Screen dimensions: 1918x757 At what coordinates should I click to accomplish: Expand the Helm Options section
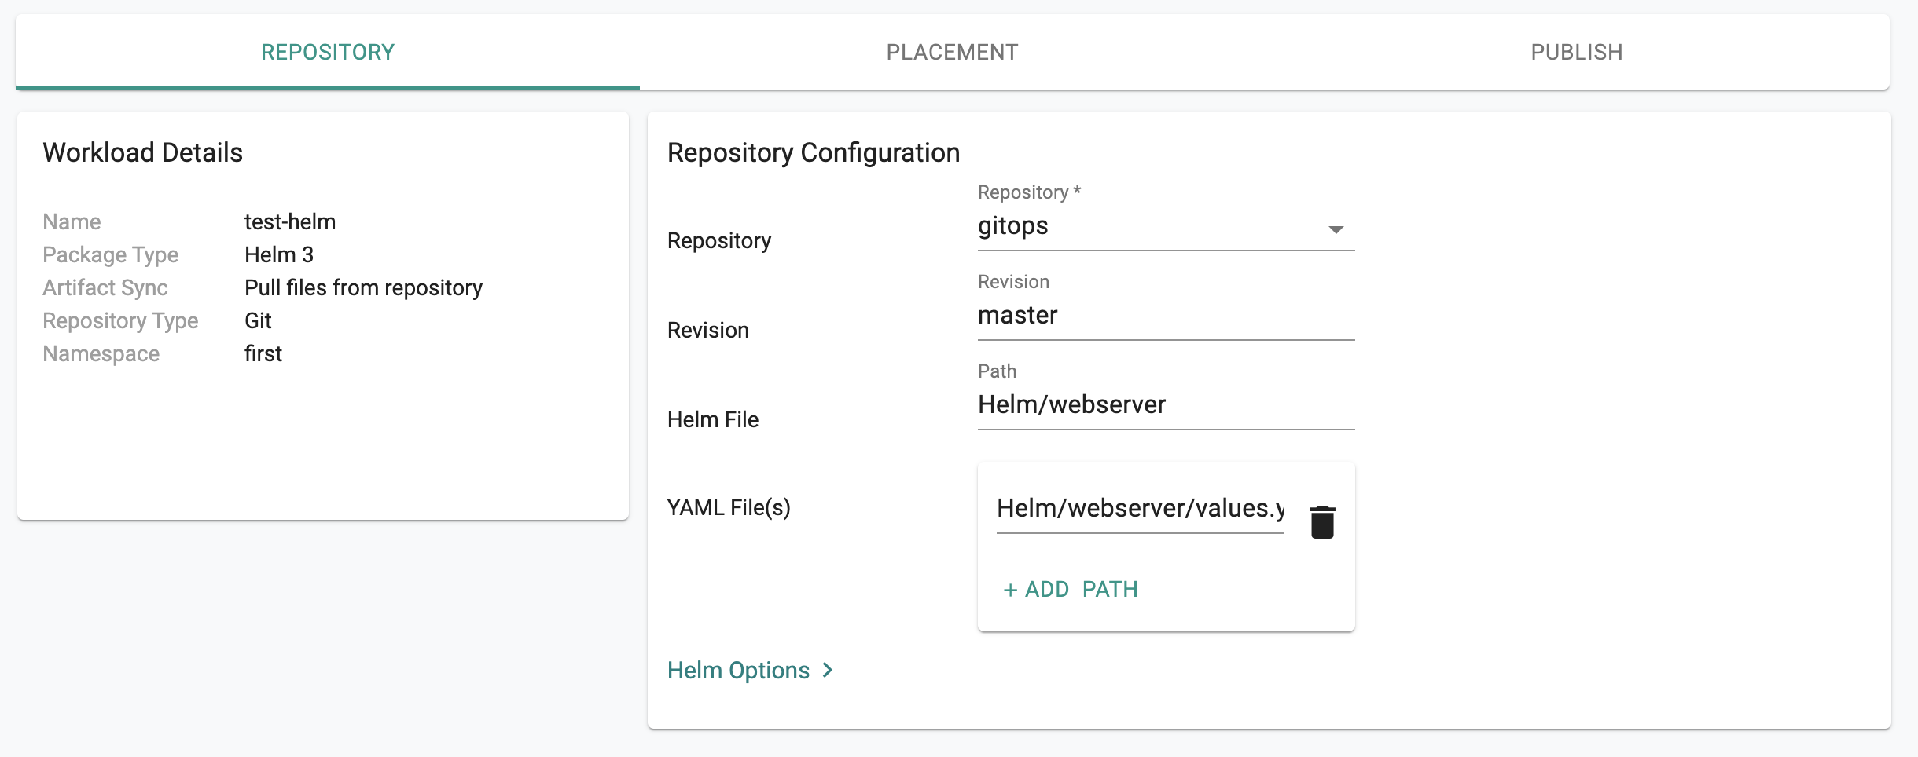pos(750,671)
